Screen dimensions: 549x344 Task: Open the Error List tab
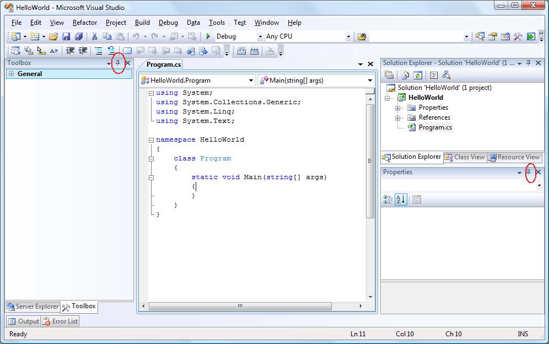tap(60, 321)
